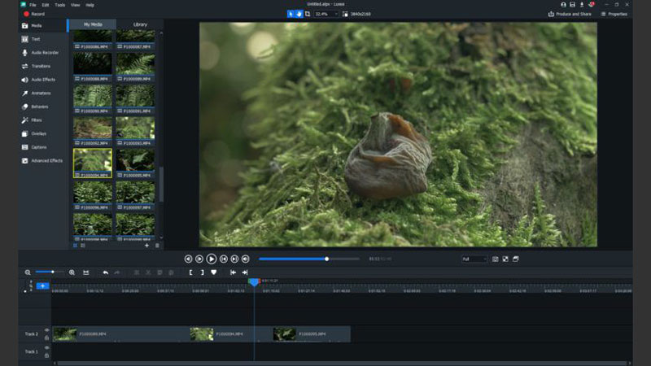
Task: Open the Transitions panel in sidebar
Action: 41,66
